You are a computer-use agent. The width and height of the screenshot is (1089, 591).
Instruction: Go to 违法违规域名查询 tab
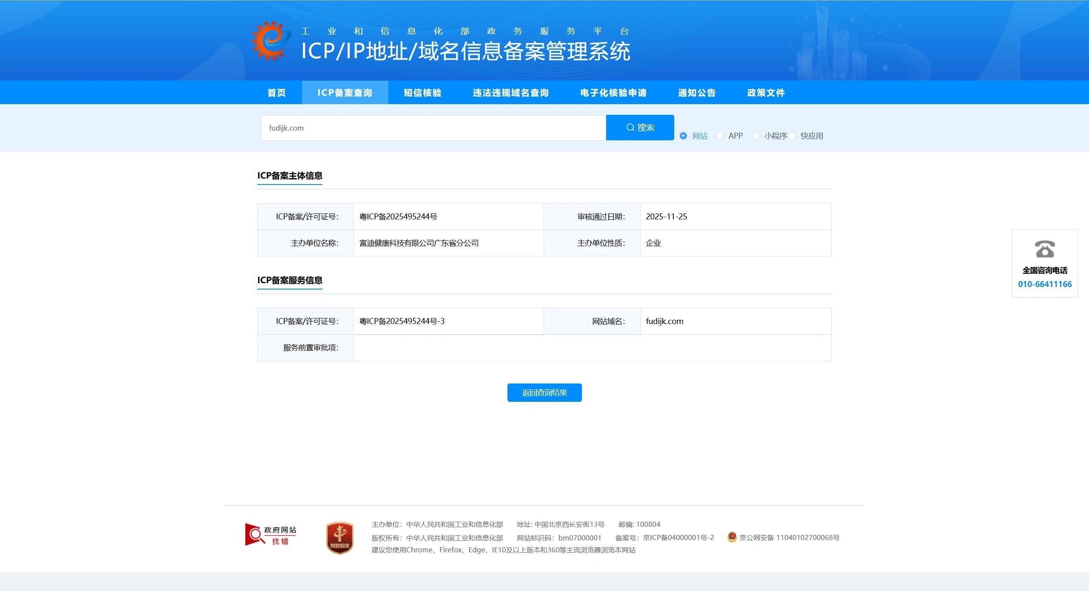510,93
